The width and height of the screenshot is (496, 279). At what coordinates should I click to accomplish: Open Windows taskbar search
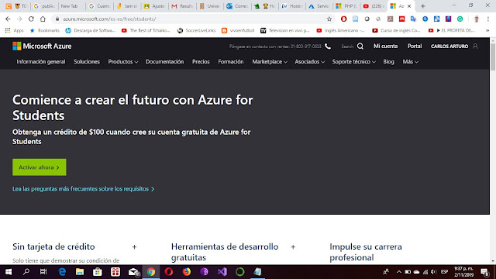(26, 272)
